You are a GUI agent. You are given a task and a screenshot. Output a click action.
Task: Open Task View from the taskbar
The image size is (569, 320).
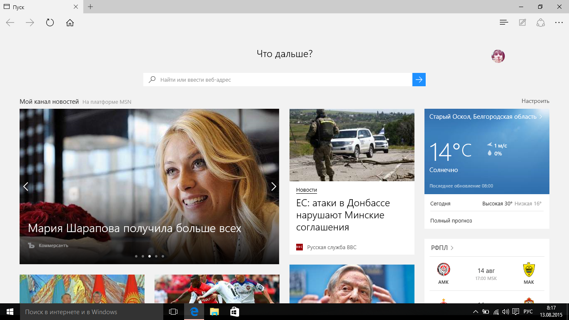point(173,312)
